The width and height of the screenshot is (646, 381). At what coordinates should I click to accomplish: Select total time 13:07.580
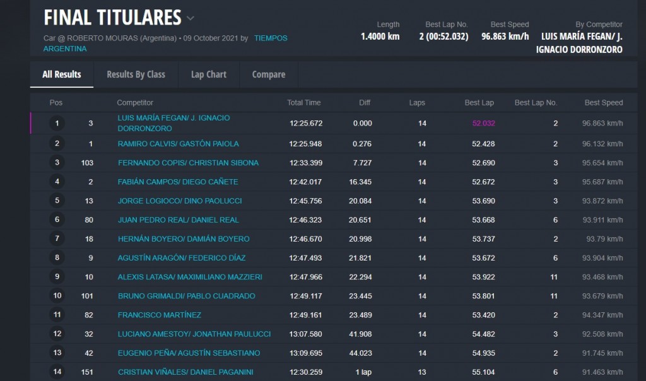pyautogui.click(x=306, y=334)
